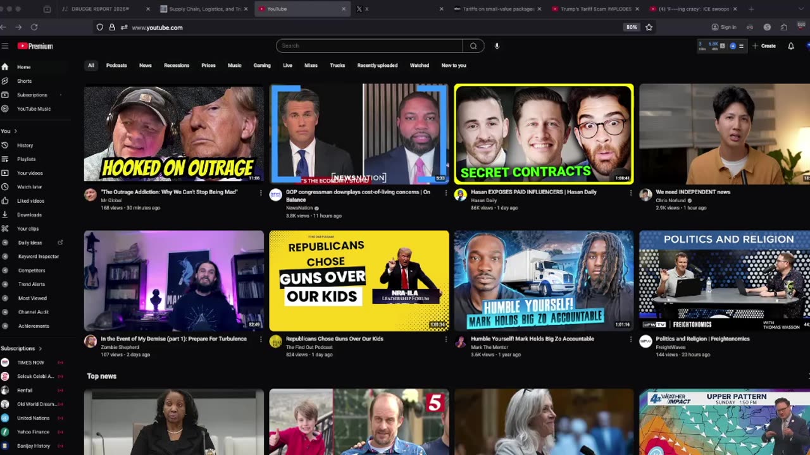Play the Hooked on Outrage thumbnail

click(x=174, y=134)
